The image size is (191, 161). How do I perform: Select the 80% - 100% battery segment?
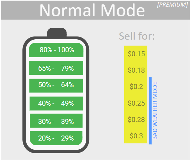pos(56,50)
